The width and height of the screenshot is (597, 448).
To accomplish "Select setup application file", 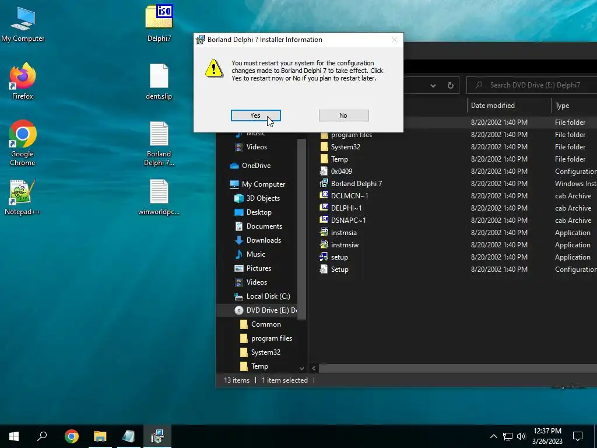I will (339, 257).
